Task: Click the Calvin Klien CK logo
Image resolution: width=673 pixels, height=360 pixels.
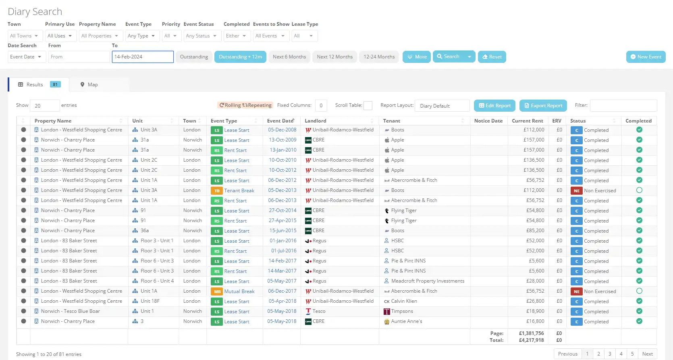Action: click(387, 301)
